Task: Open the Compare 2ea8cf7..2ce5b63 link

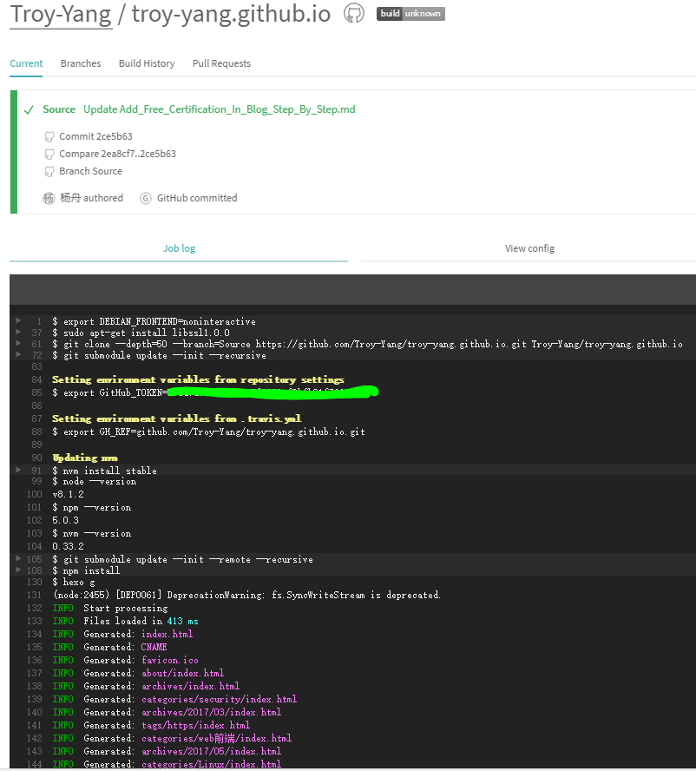Action: (x=117, y=154)
